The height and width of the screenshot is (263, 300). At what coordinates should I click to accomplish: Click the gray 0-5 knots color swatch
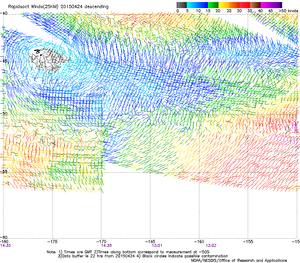(x=182, y=5)
